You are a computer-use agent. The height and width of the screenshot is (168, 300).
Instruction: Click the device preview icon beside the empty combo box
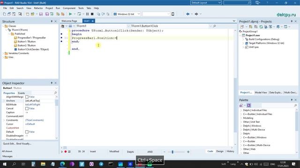173,14
